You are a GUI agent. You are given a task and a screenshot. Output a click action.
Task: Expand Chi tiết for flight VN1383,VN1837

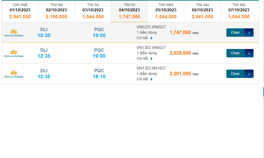click(145, 79)
